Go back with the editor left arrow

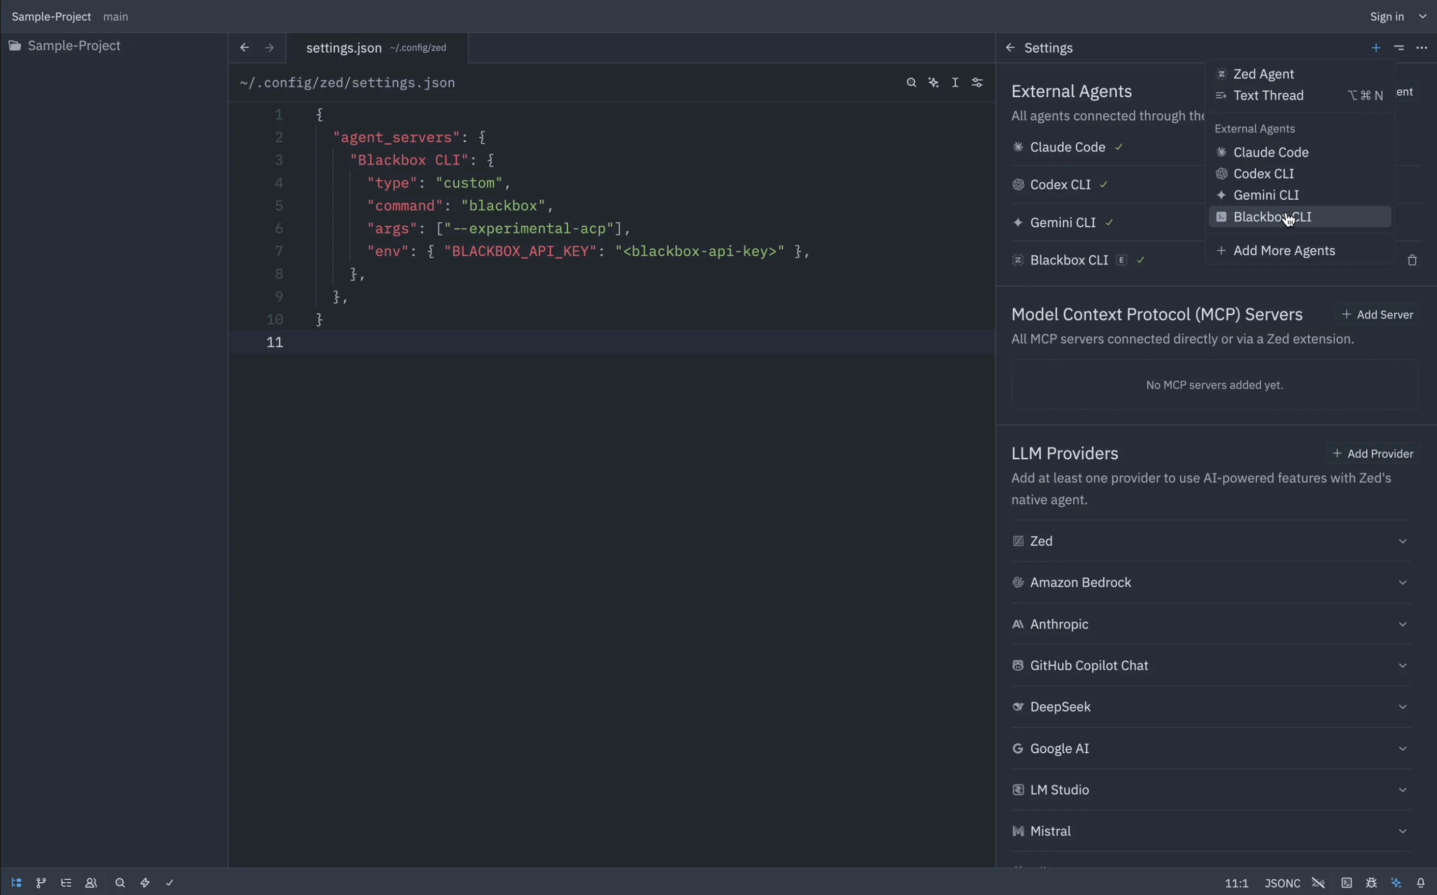tap(245, 48)
